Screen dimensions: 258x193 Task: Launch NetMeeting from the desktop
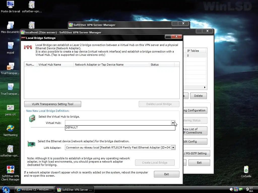click(10, 130)
